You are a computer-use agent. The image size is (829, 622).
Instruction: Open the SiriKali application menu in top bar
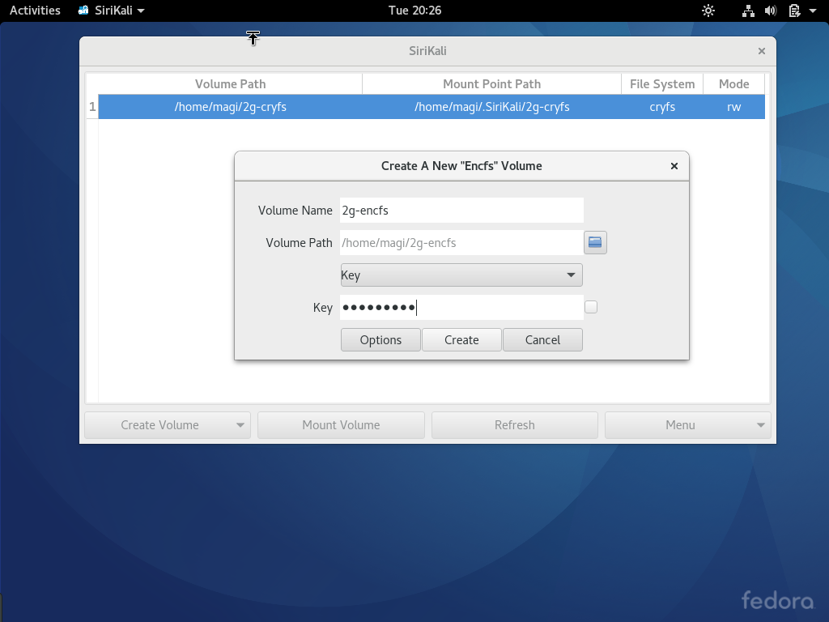pos(112,11)
